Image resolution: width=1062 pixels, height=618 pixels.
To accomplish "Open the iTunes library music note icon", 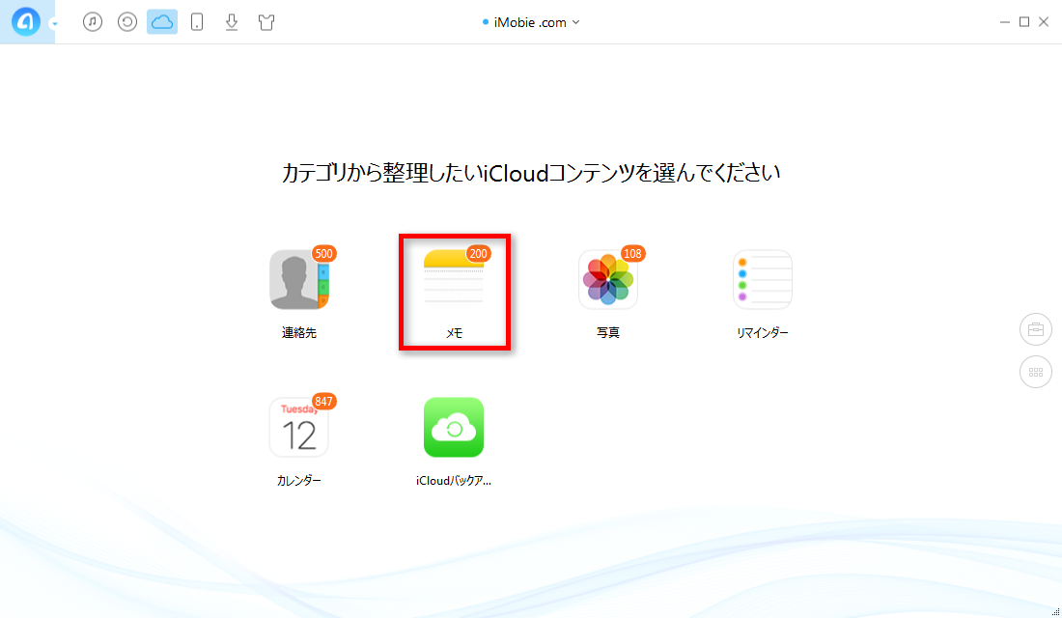I will pos(93,21).
